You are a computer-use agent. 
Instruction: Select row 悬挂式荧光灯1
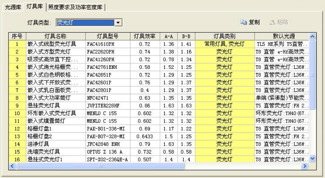pyautogui.click(x=159, y=159)
